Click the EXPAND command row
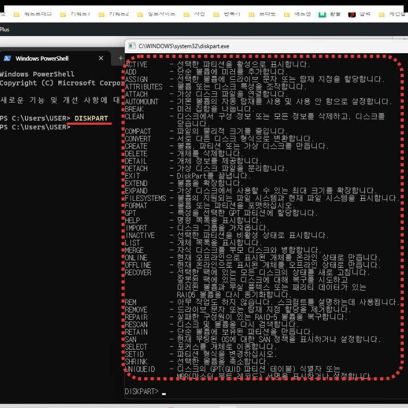The width and height of the screenshot is (408, 408). click(251, 191)
